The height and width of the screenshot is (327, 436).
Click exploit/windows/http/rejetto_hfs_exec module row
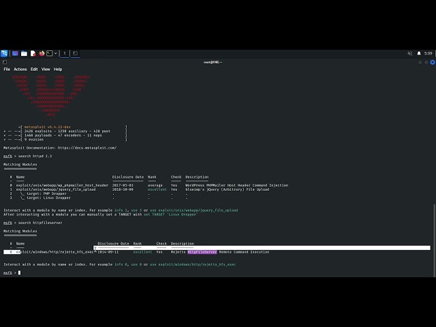[x=54, y=252]
